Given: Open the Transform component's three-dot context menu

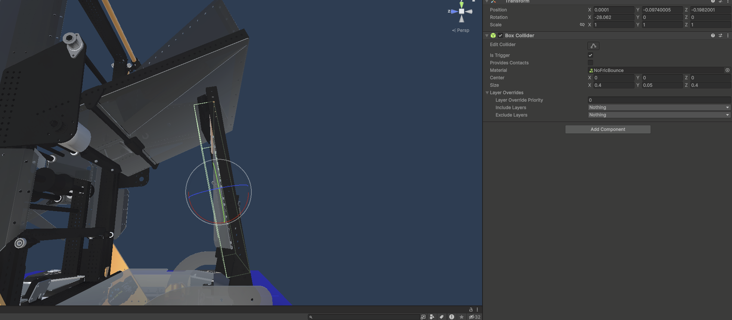Looking at the screenshot, I should pyautogui.click(x=728, y=1).
